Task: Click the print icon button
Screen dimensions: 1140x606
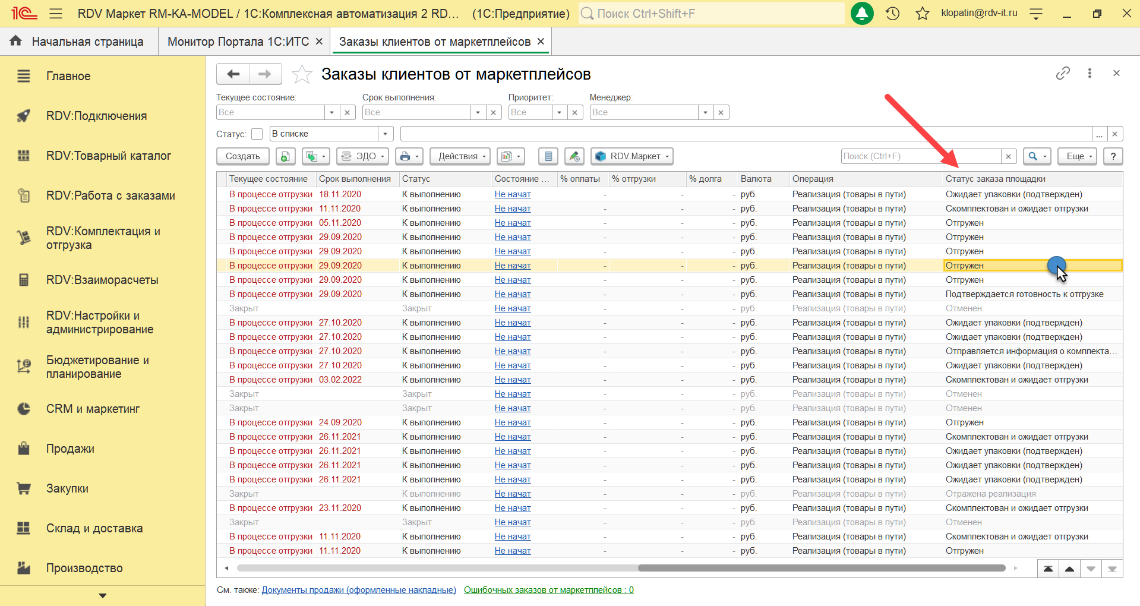Action: pyautogui.click(x=405, y=156)
